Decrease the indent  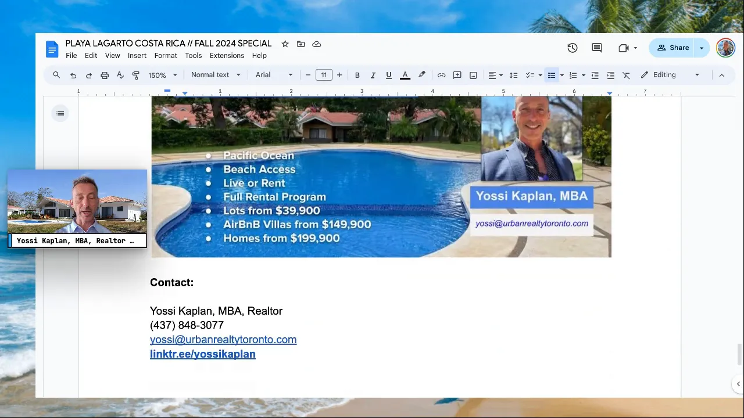point(595,75)
